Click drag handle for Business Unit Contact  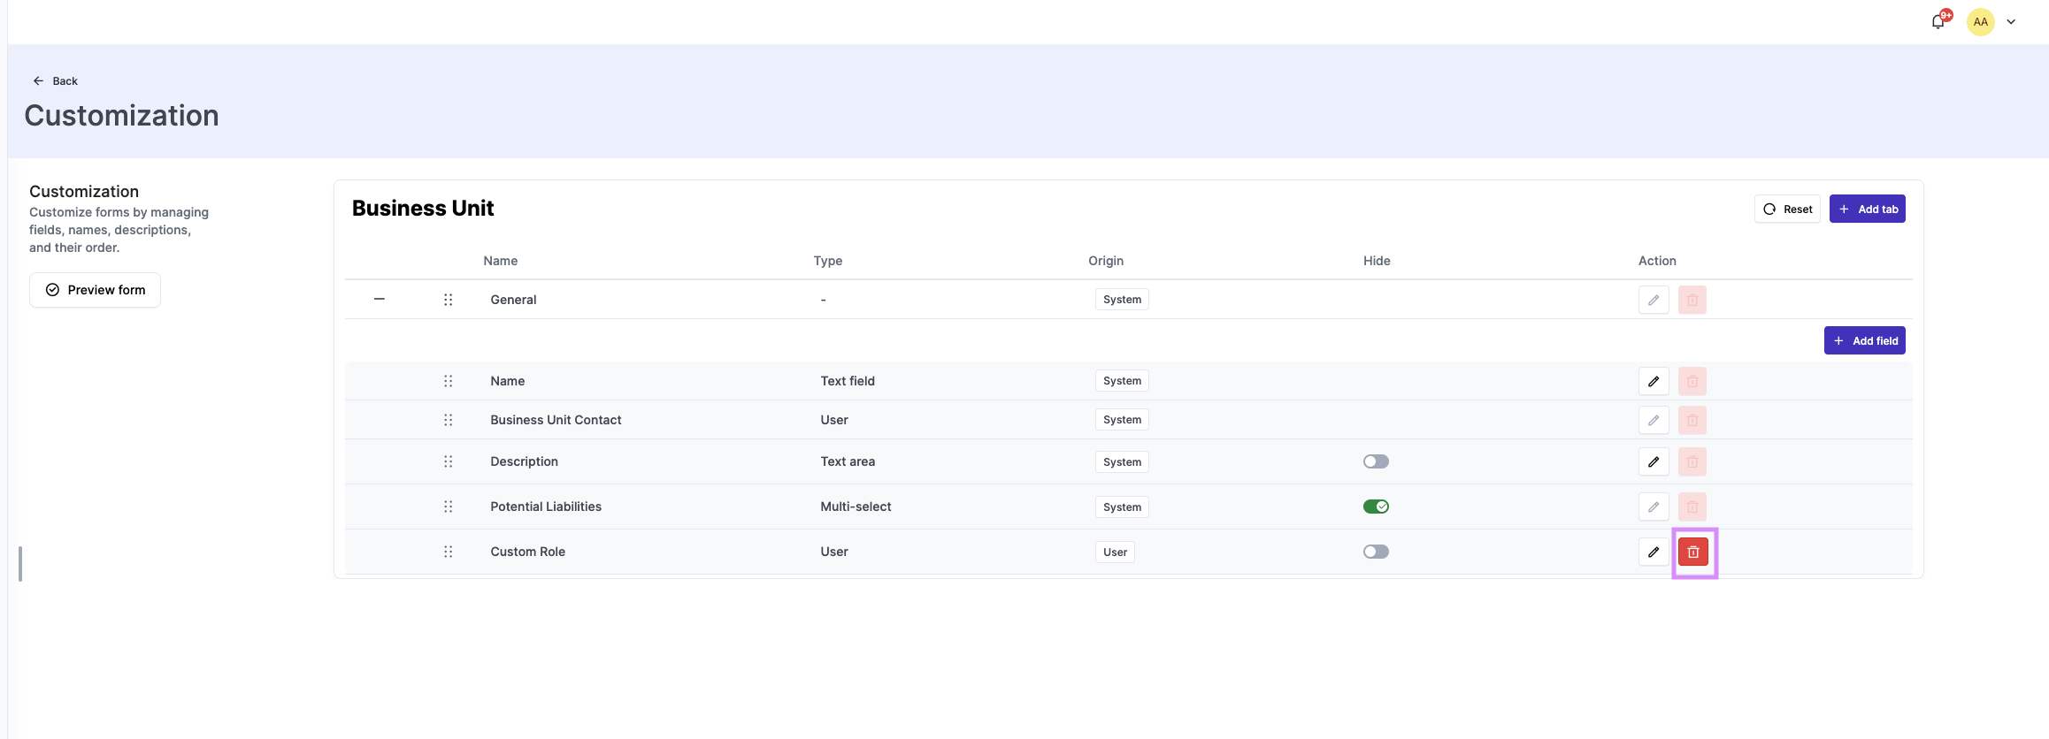click(x=448, y=420)
